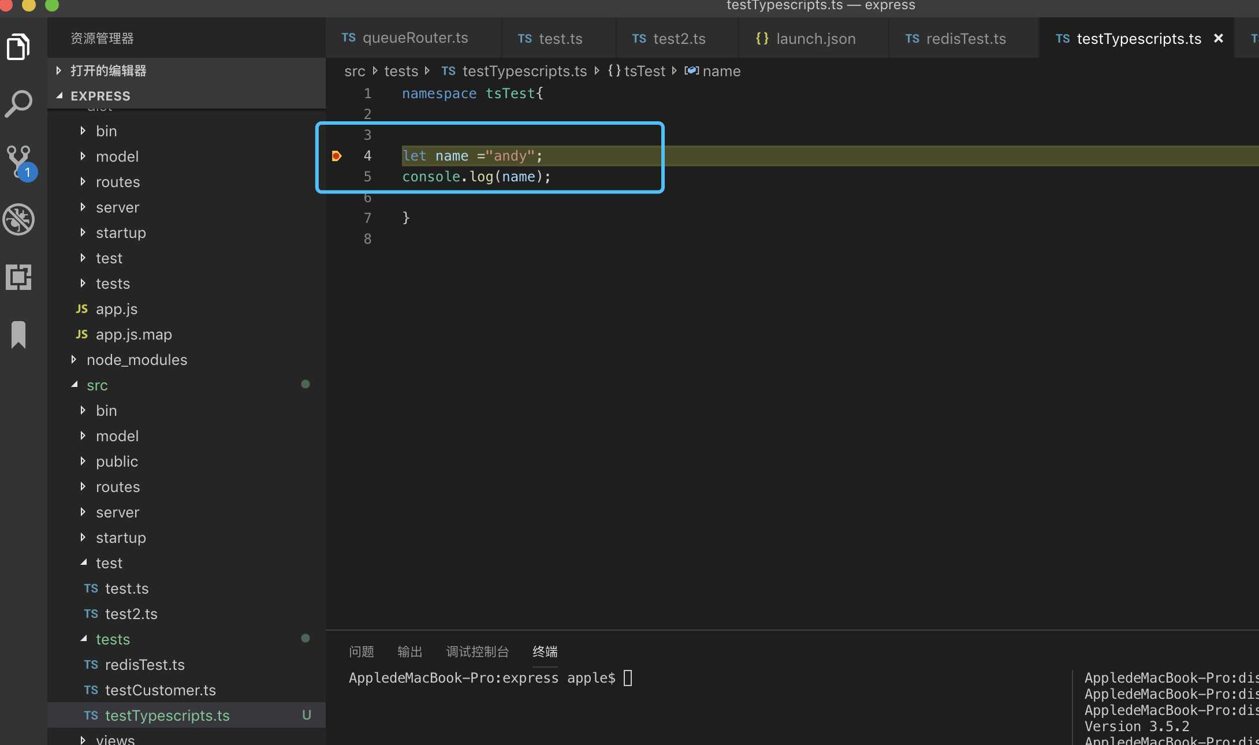Open the Search view in activity bar
The height and width of the screenshot is (745, 1259).
(18, 104)
